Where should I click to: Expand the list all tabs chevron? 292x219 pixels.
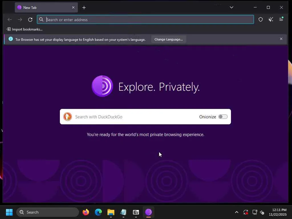click(x=232, y=7)
